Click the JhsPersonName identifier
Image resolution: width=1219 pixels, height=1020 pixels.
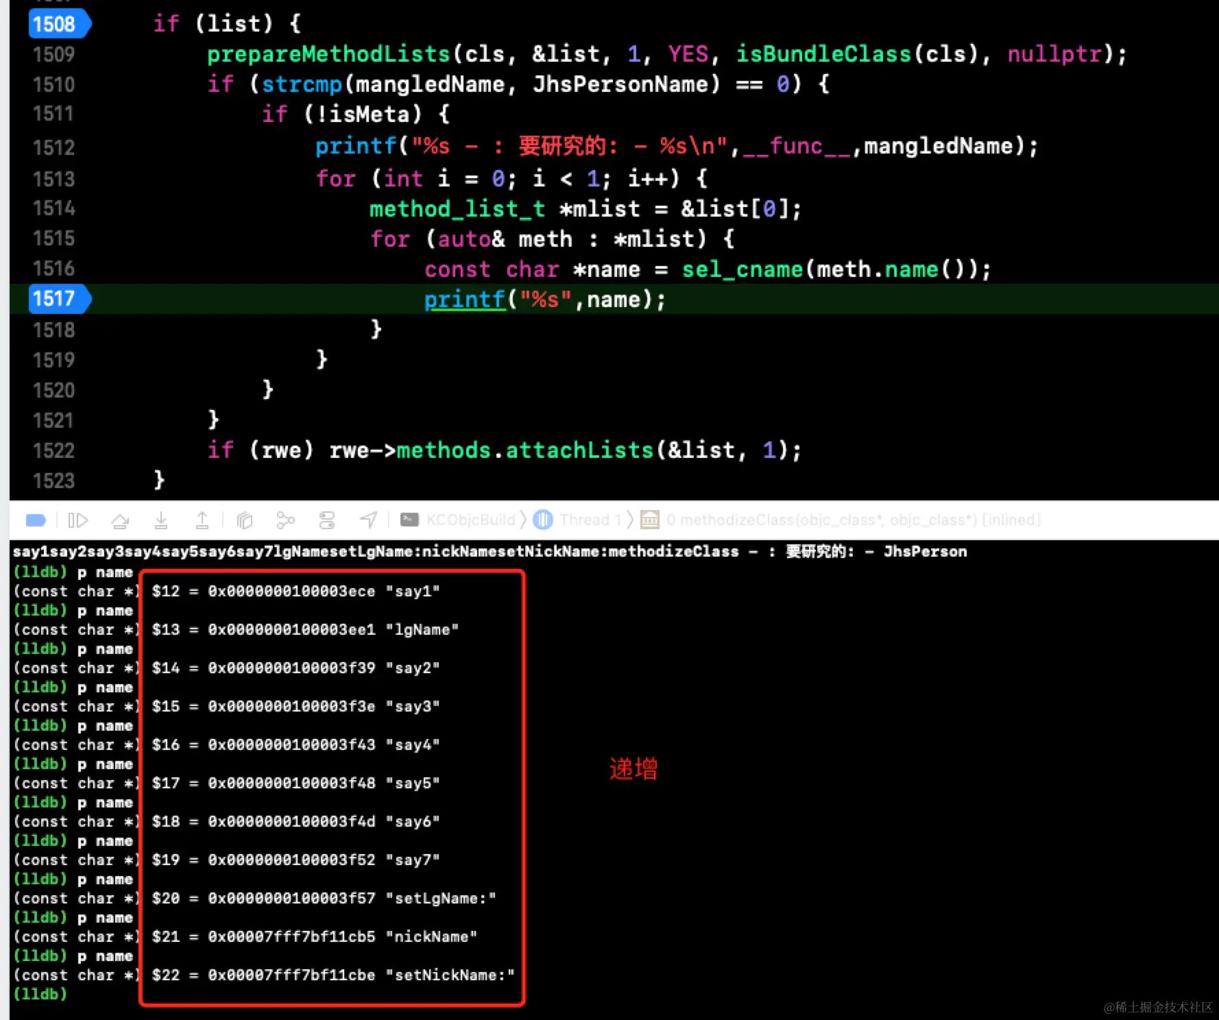620,84
